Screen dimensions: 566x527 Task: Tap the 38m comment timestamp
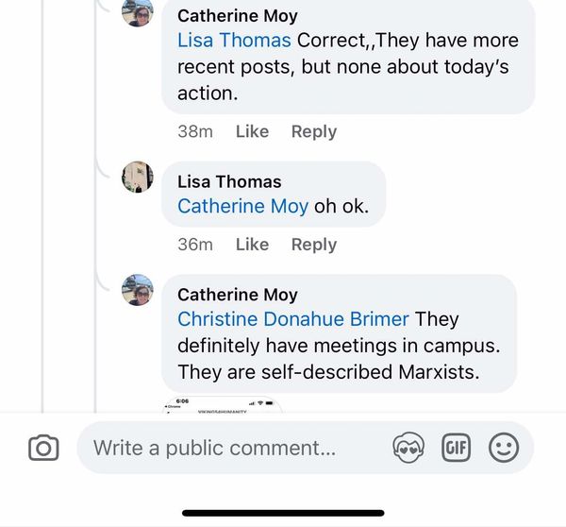[195, 132]
